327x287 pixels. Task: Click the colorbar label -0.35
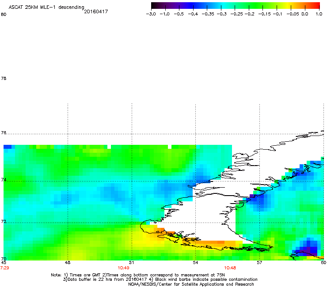[x=208, y=14]
